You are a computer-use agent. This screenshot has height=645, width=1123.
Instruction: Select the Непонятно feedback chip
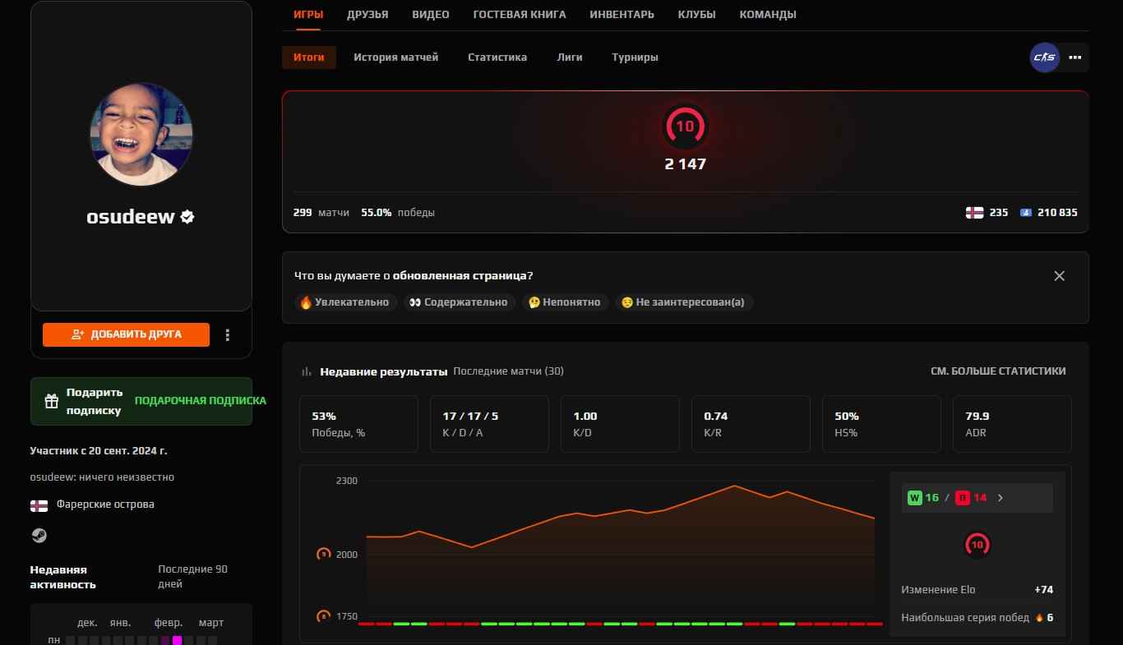click(565, 302)
